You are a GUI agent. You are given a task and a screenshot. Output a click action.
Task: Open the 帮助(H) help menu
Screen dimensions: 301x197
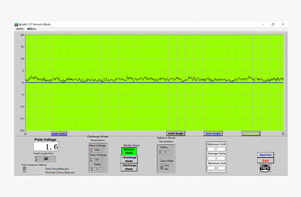coord(32,29)
